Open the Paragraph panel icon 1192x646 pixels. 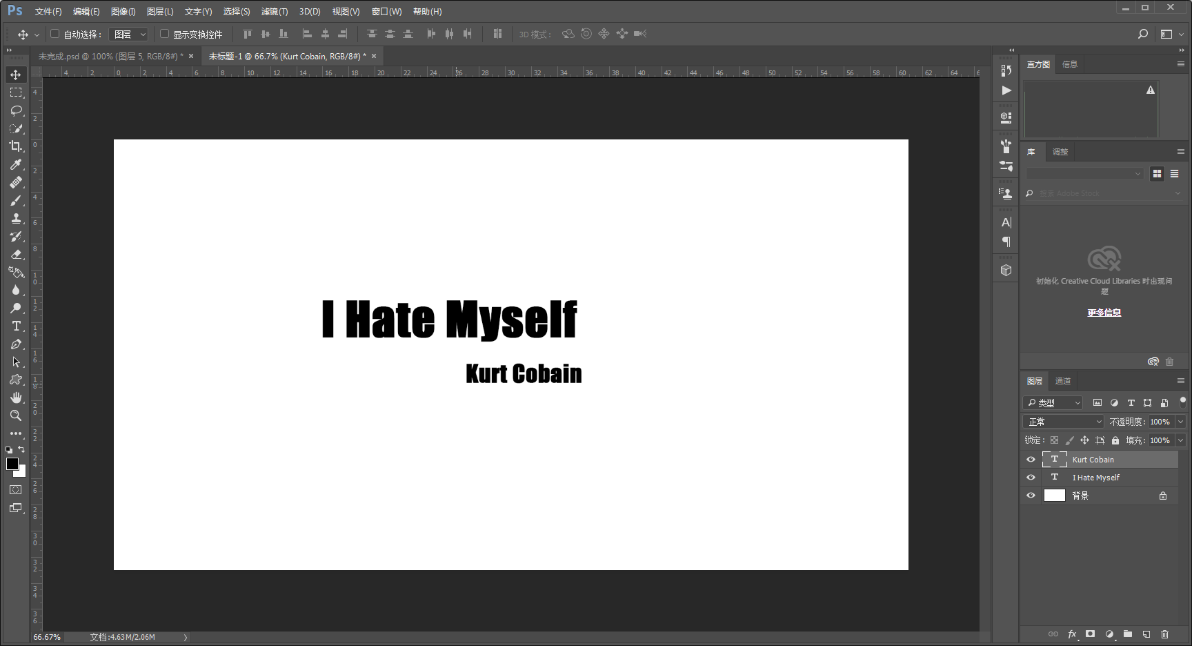click(1006, 242)
